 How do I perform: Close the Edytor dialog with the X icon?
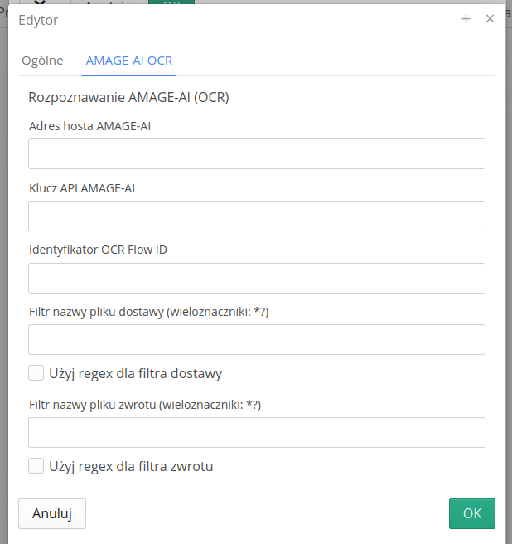tap(490, 19)
